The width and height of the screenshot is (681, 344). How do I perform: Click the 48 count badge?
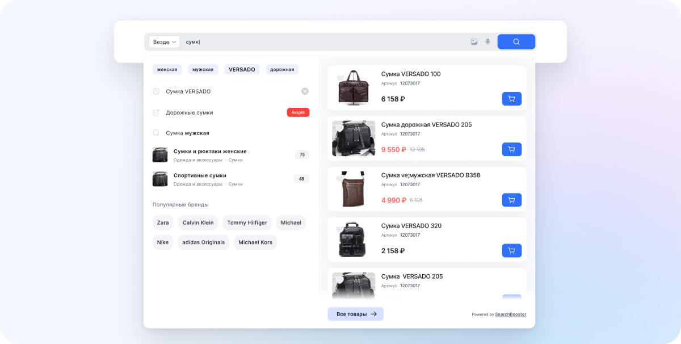(x=301, y=179)
